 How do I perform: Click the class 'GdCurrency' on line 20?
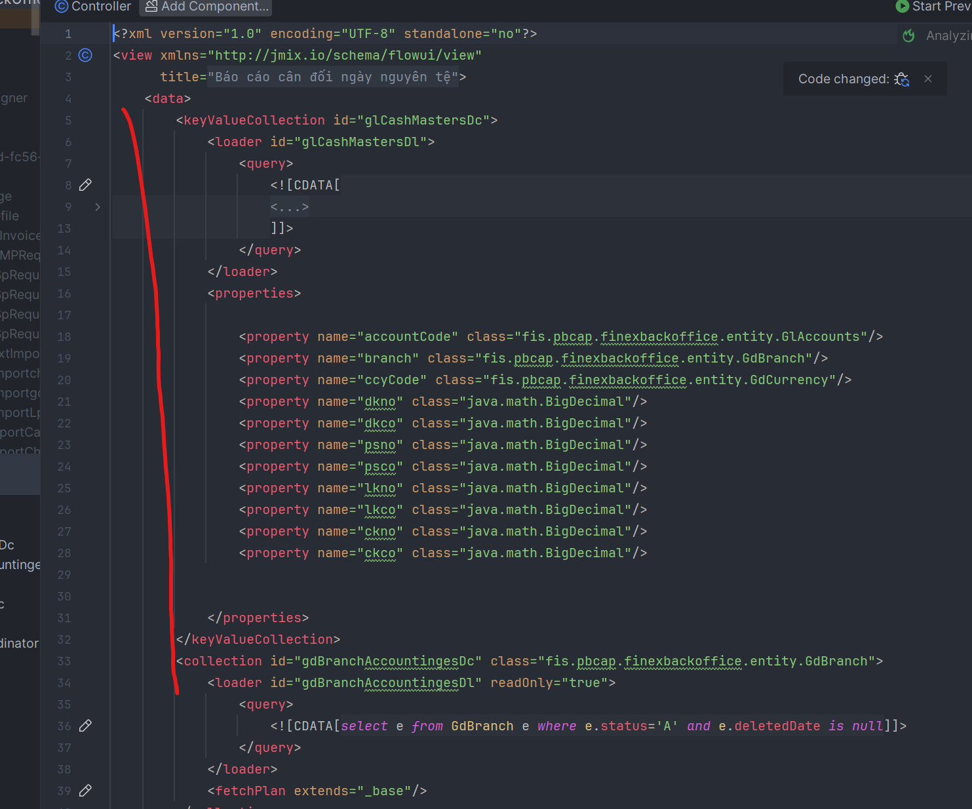tap(789, 380)
